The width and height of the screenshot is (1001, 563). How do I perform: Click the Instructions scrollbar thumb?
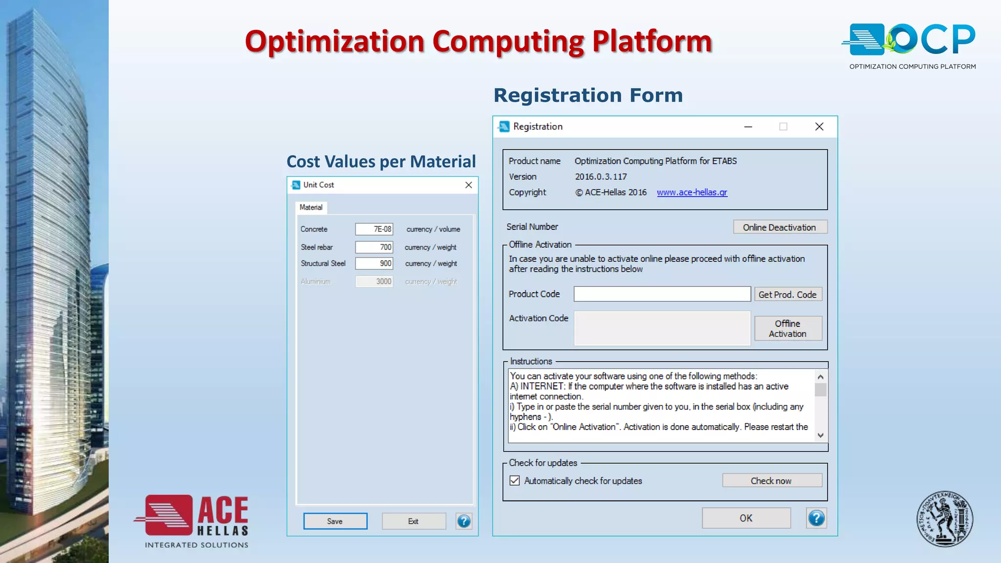tap(820, 390)
